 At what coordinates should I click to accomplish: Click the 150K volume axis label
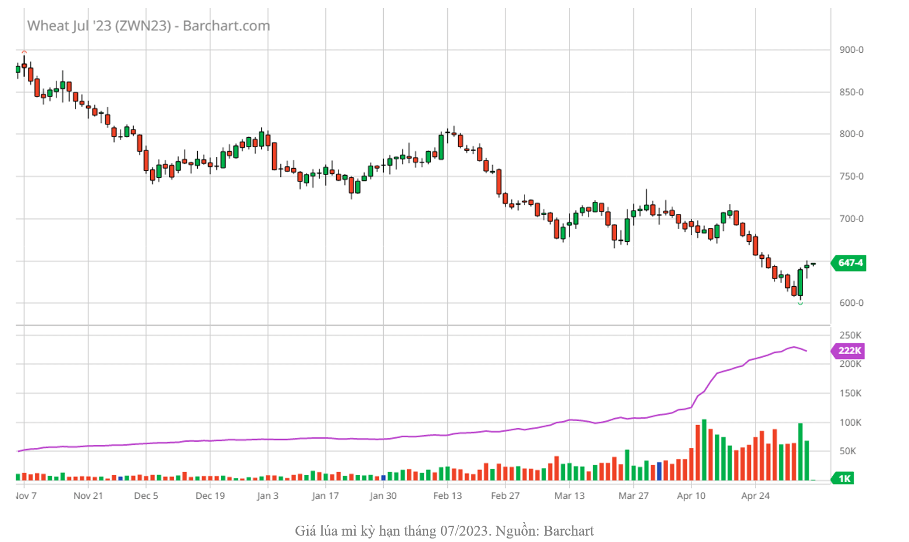coord(850,394)
